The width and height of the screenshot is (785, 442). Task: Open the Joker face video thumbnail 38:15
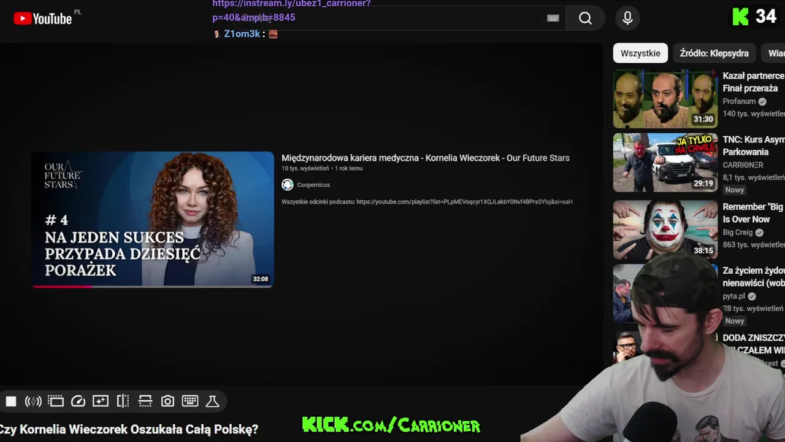pos(665,230)
